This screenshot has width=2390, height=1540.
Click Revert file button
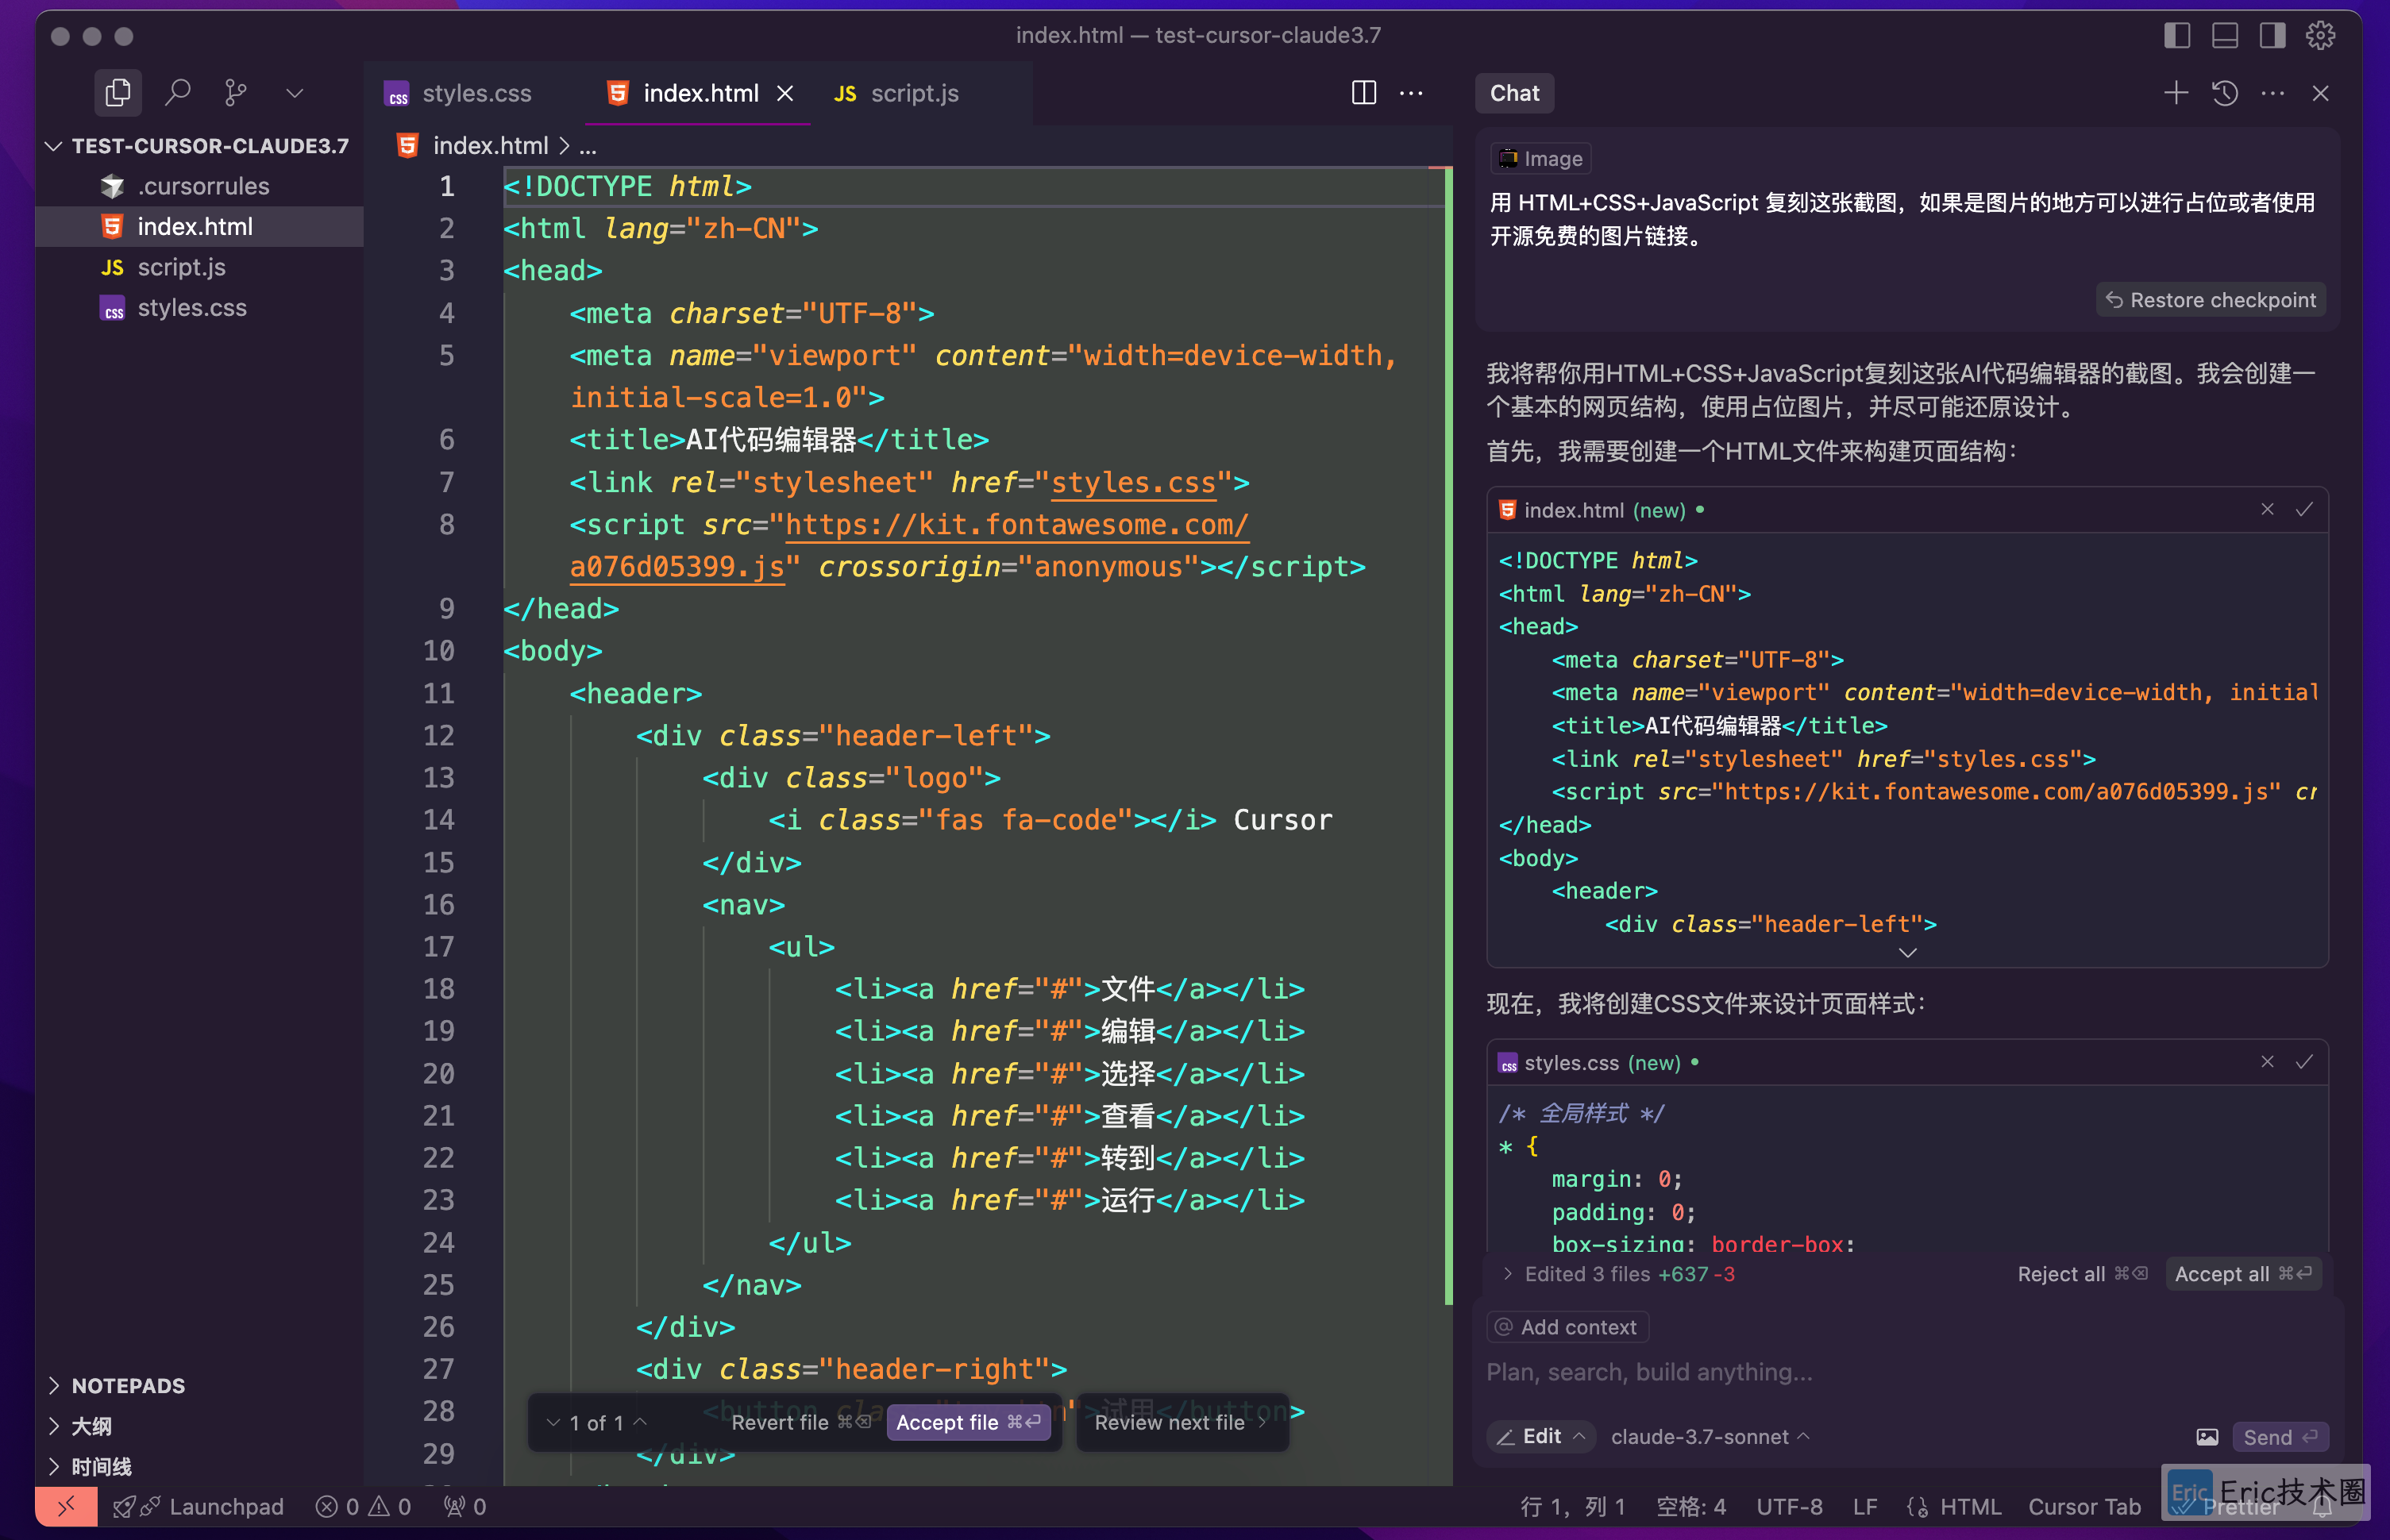tap(801, 1422)
